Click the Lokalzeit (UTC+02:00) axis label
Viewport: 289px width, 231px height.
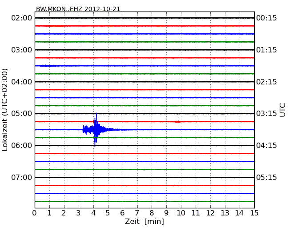5,110
